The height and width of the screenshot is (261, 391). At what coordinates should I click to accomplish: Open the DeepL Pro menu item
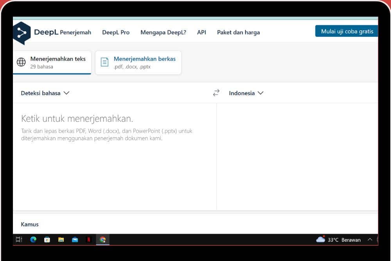tap(116, 32)
